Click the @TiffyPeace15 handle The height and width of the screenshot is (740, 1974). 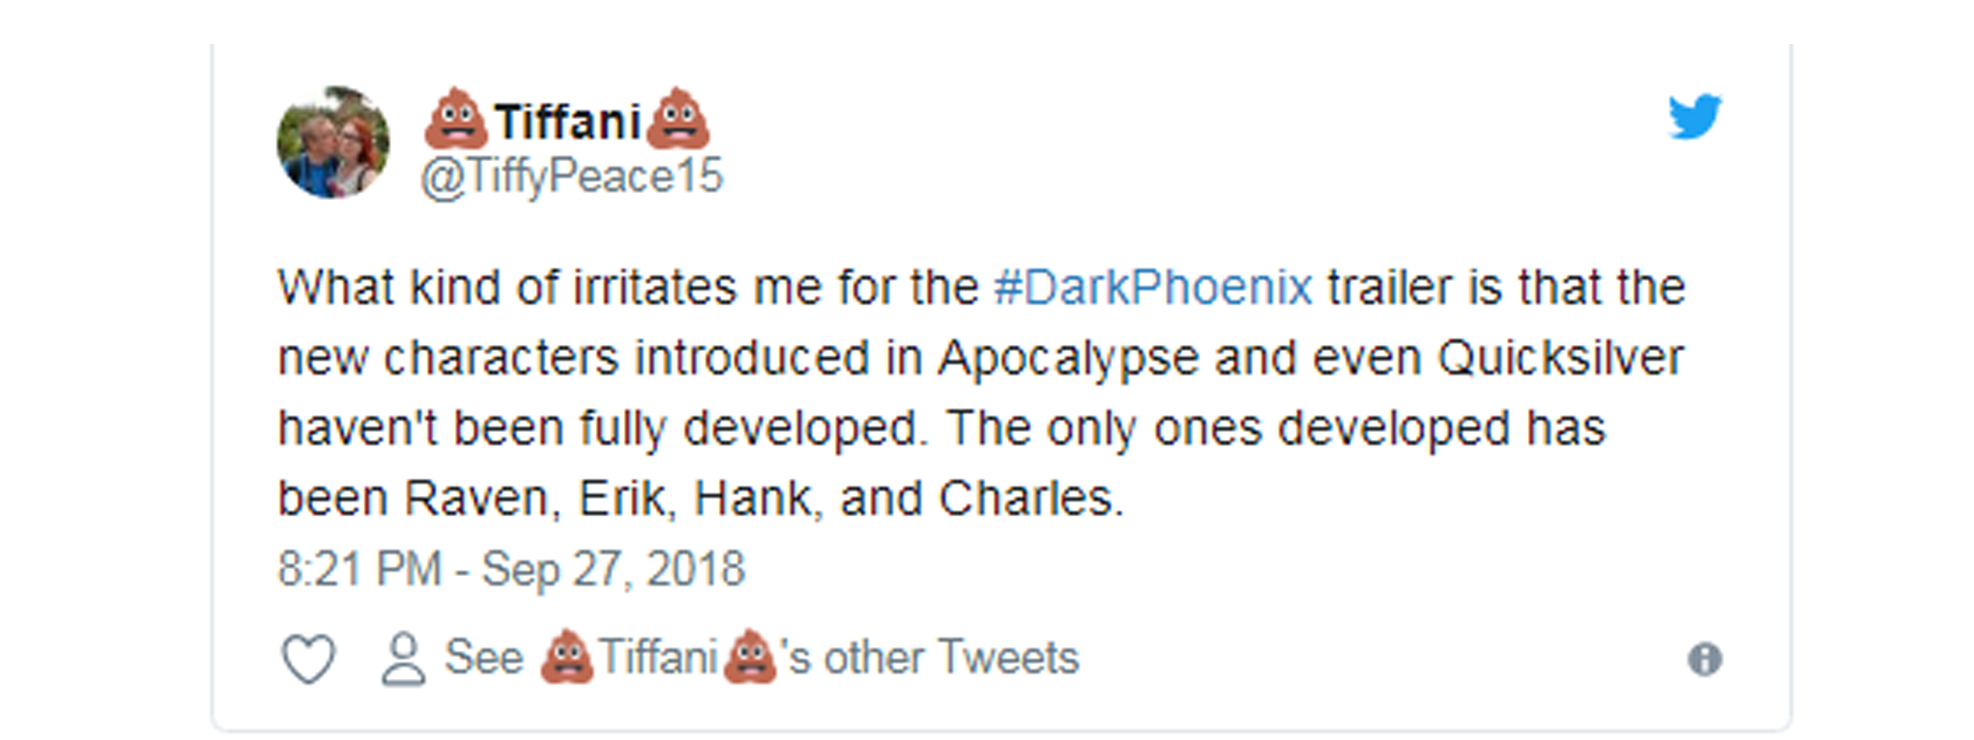[571, 176]
